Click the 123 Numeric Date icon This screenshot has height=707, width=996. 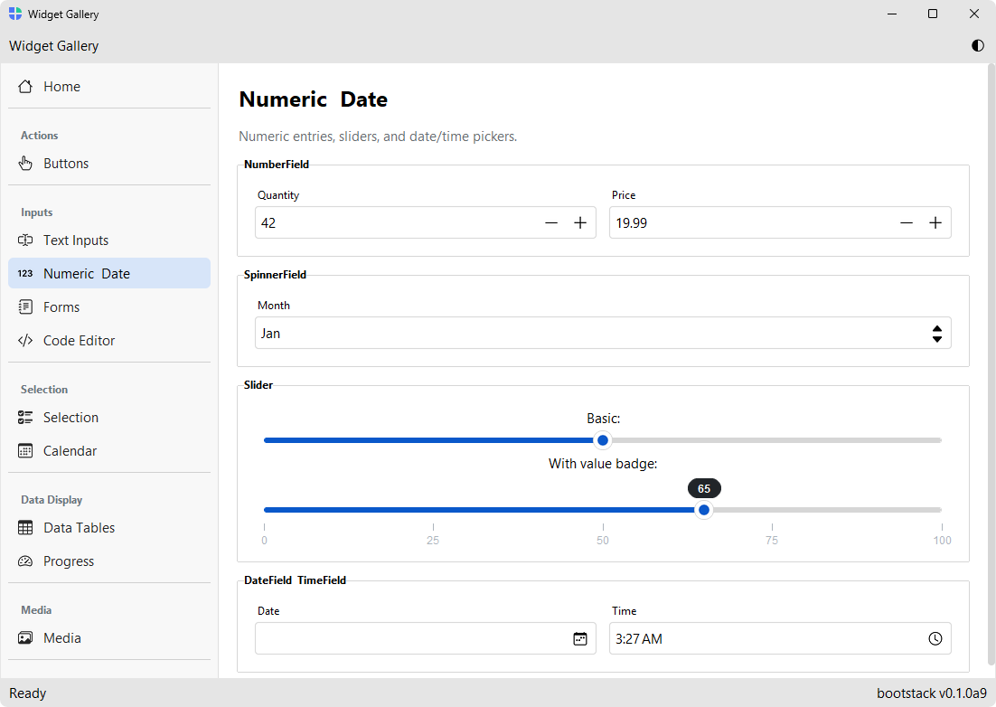pyautogui.click(x=25, y=273)
